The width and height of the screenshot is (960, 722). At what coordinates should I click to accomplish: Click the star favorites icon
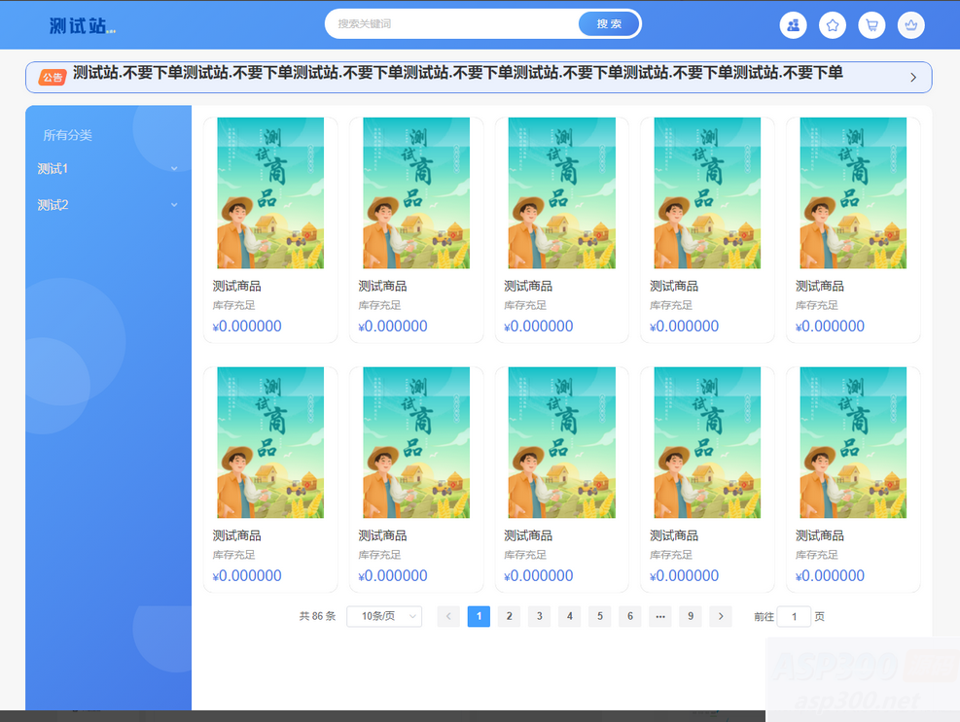click(833, 24)
